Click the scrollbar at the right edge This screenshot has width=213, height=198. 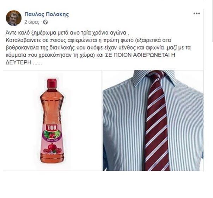pyautogui.click(x=212, y=21)
